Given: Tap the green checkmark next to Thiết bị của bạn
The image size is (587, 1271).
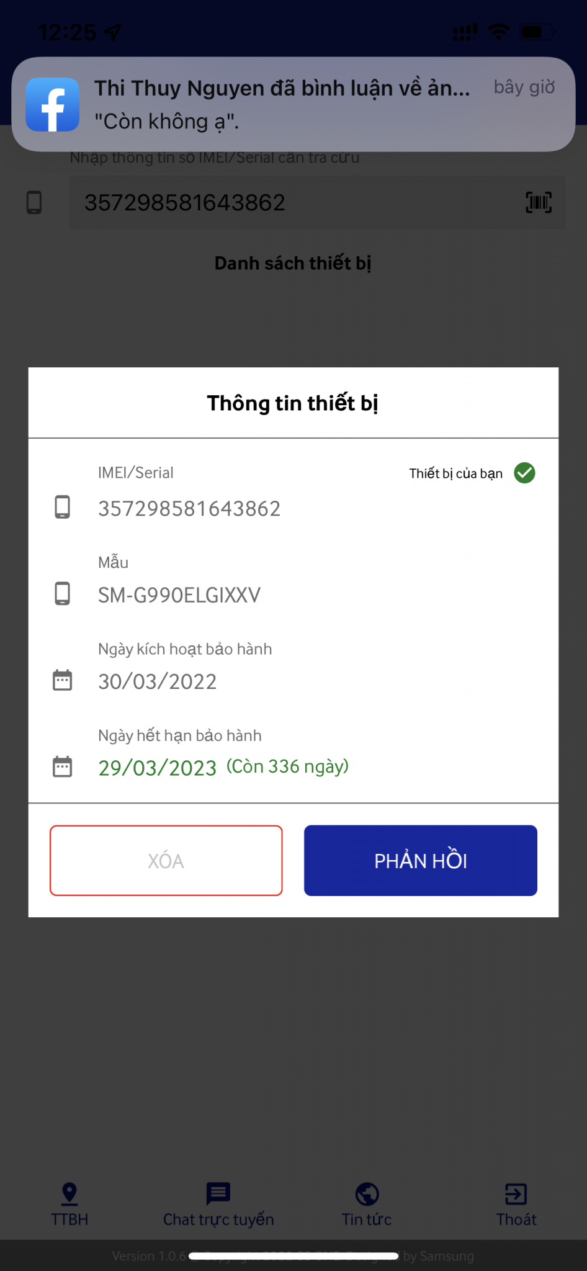Looking at the screenshot, I should coord(524,473).
